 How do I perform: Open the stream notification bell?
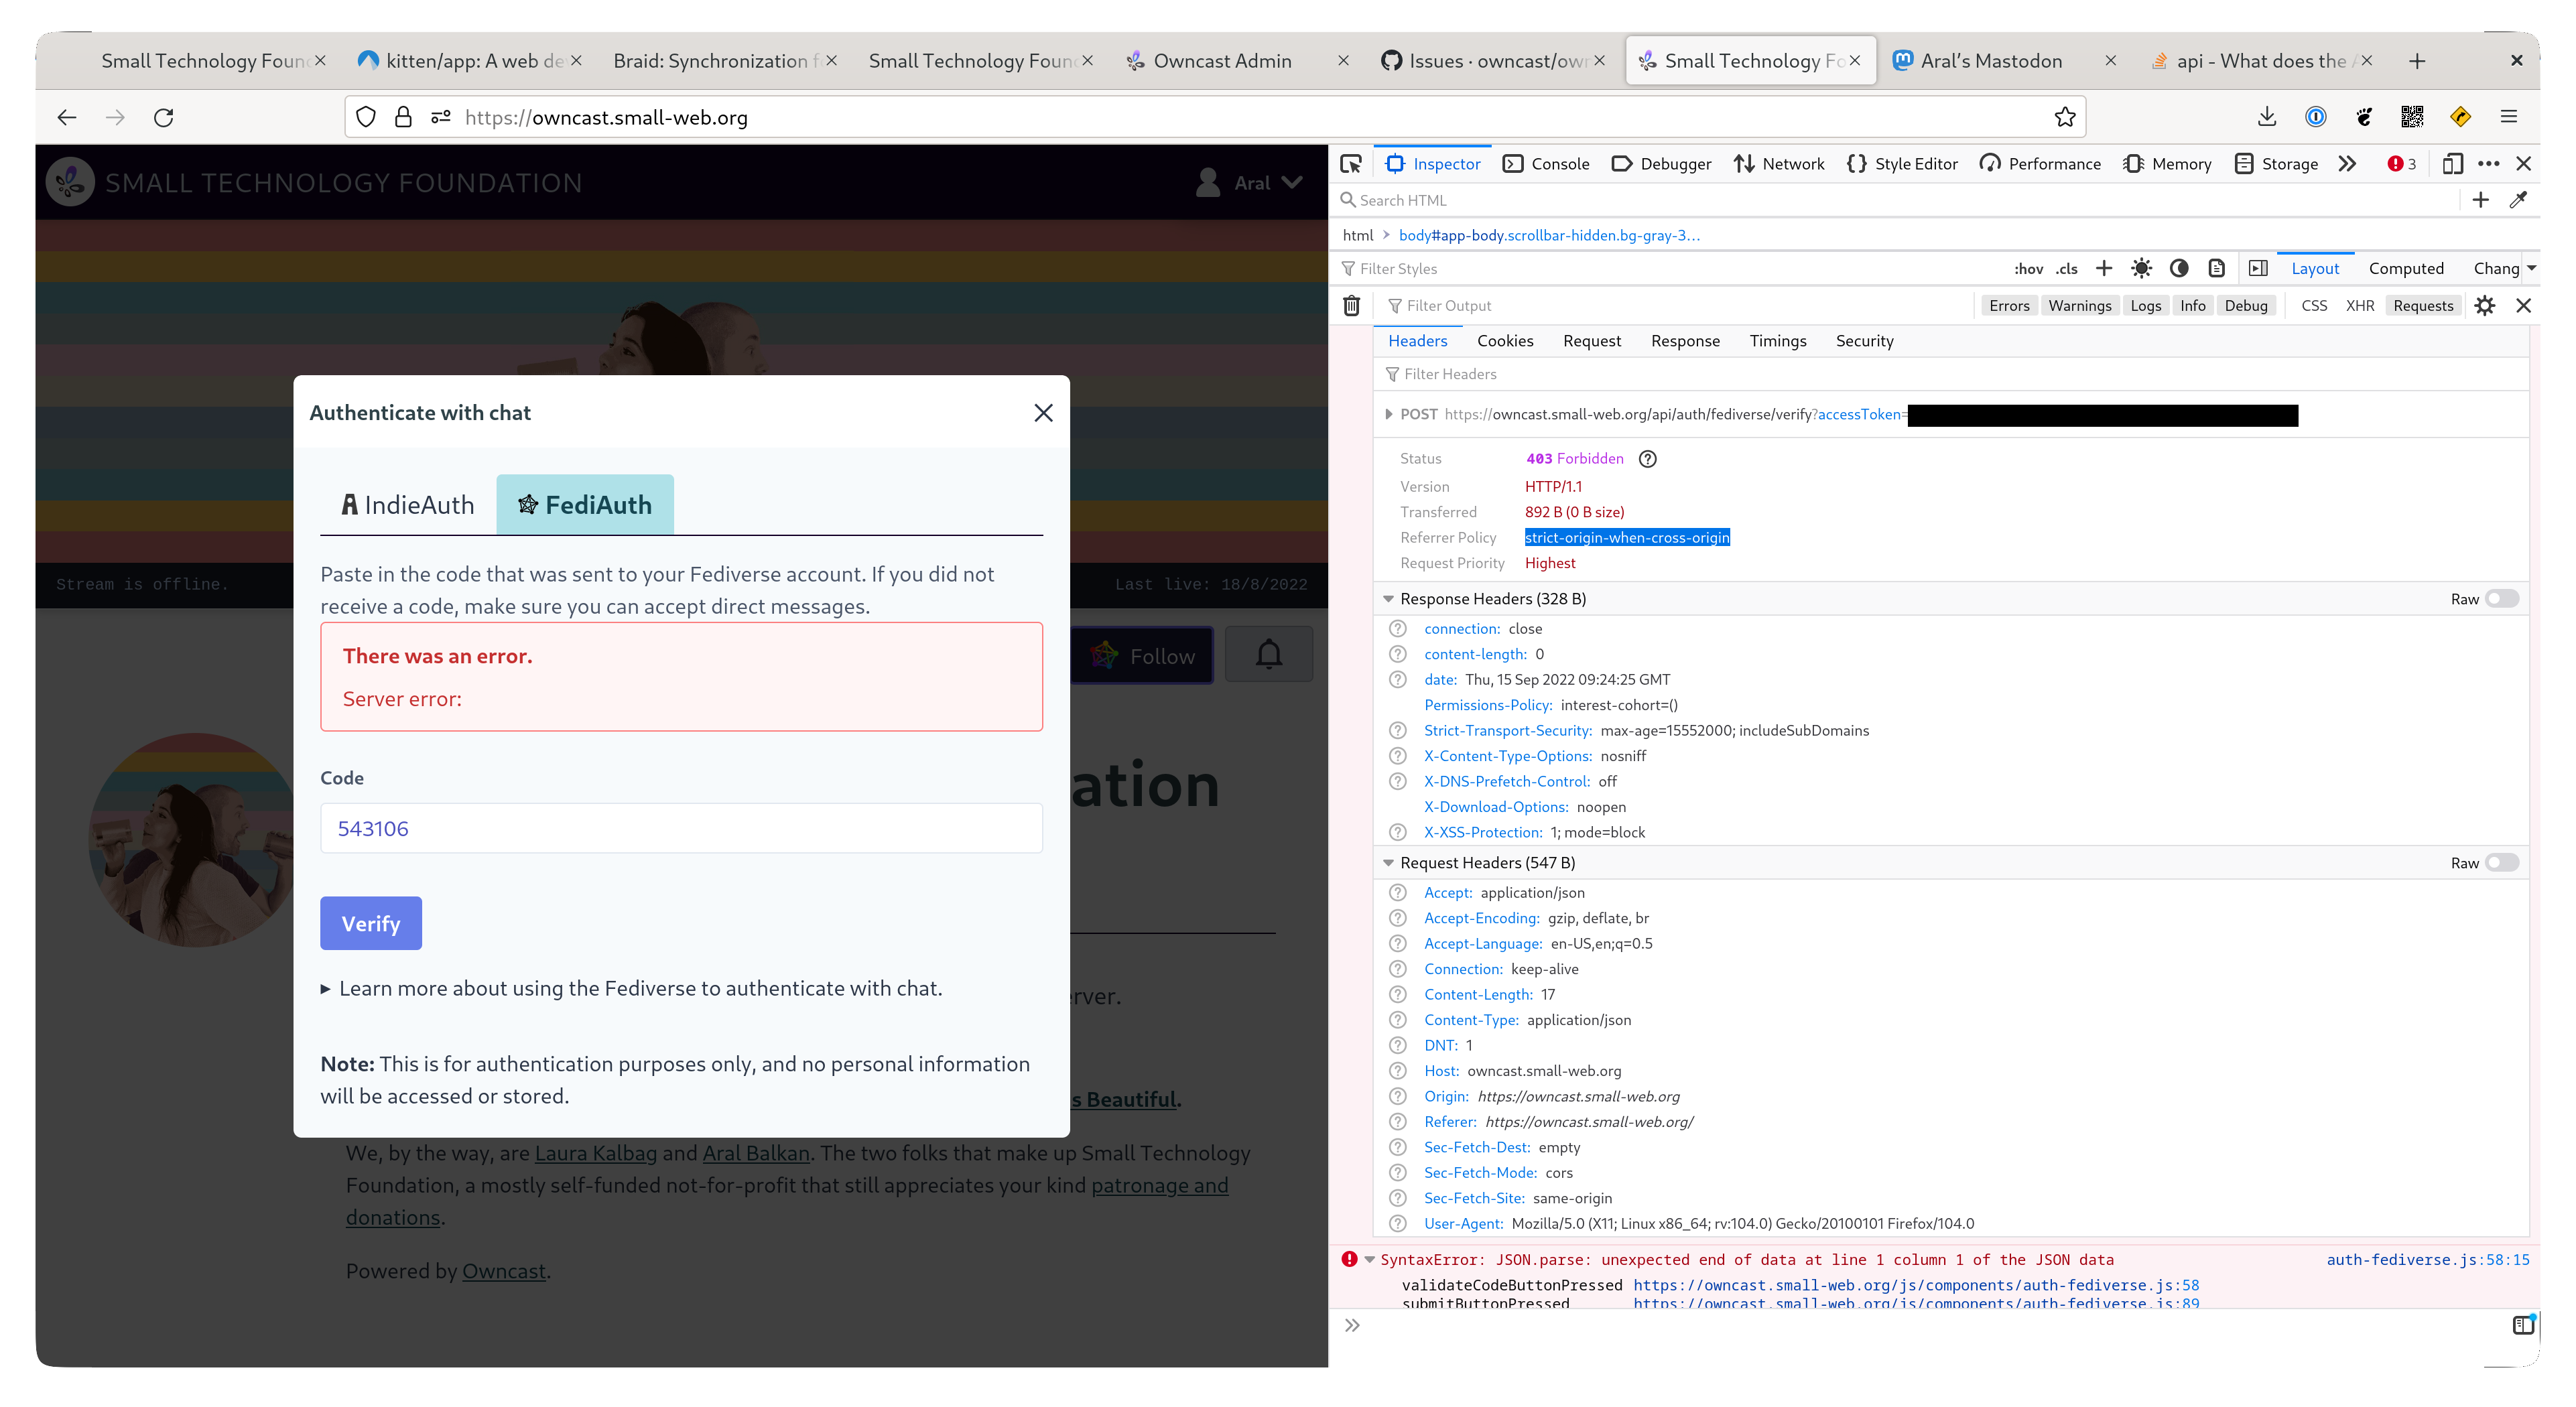point(1268,654)
